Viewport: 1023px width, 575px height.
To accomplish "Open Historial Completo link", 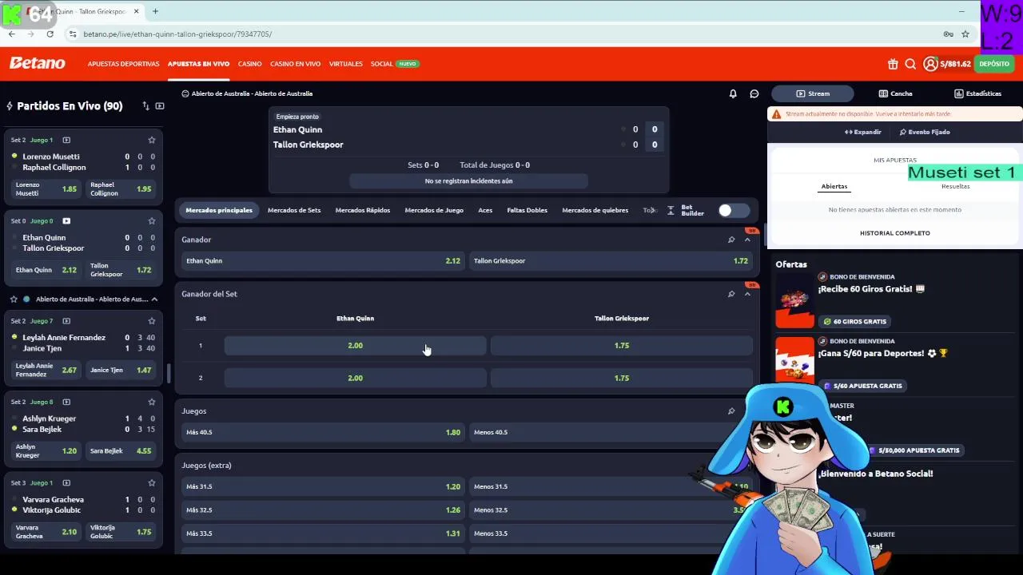I will click(894, 233).
